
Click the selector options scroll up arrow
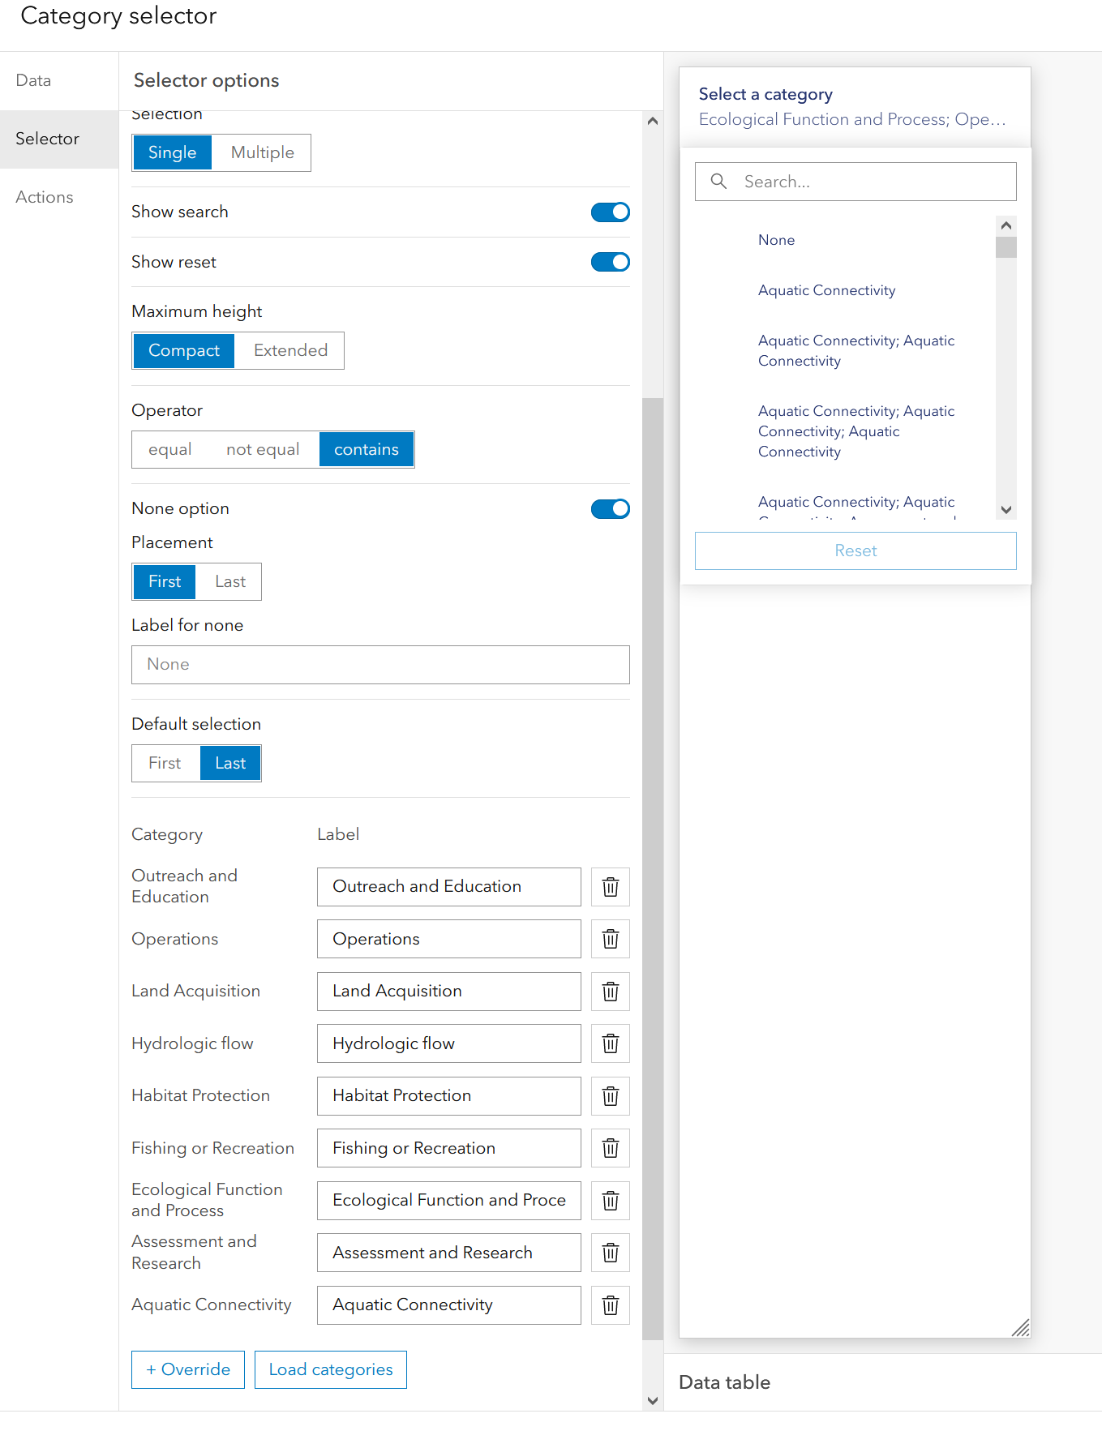click(653, 121)
